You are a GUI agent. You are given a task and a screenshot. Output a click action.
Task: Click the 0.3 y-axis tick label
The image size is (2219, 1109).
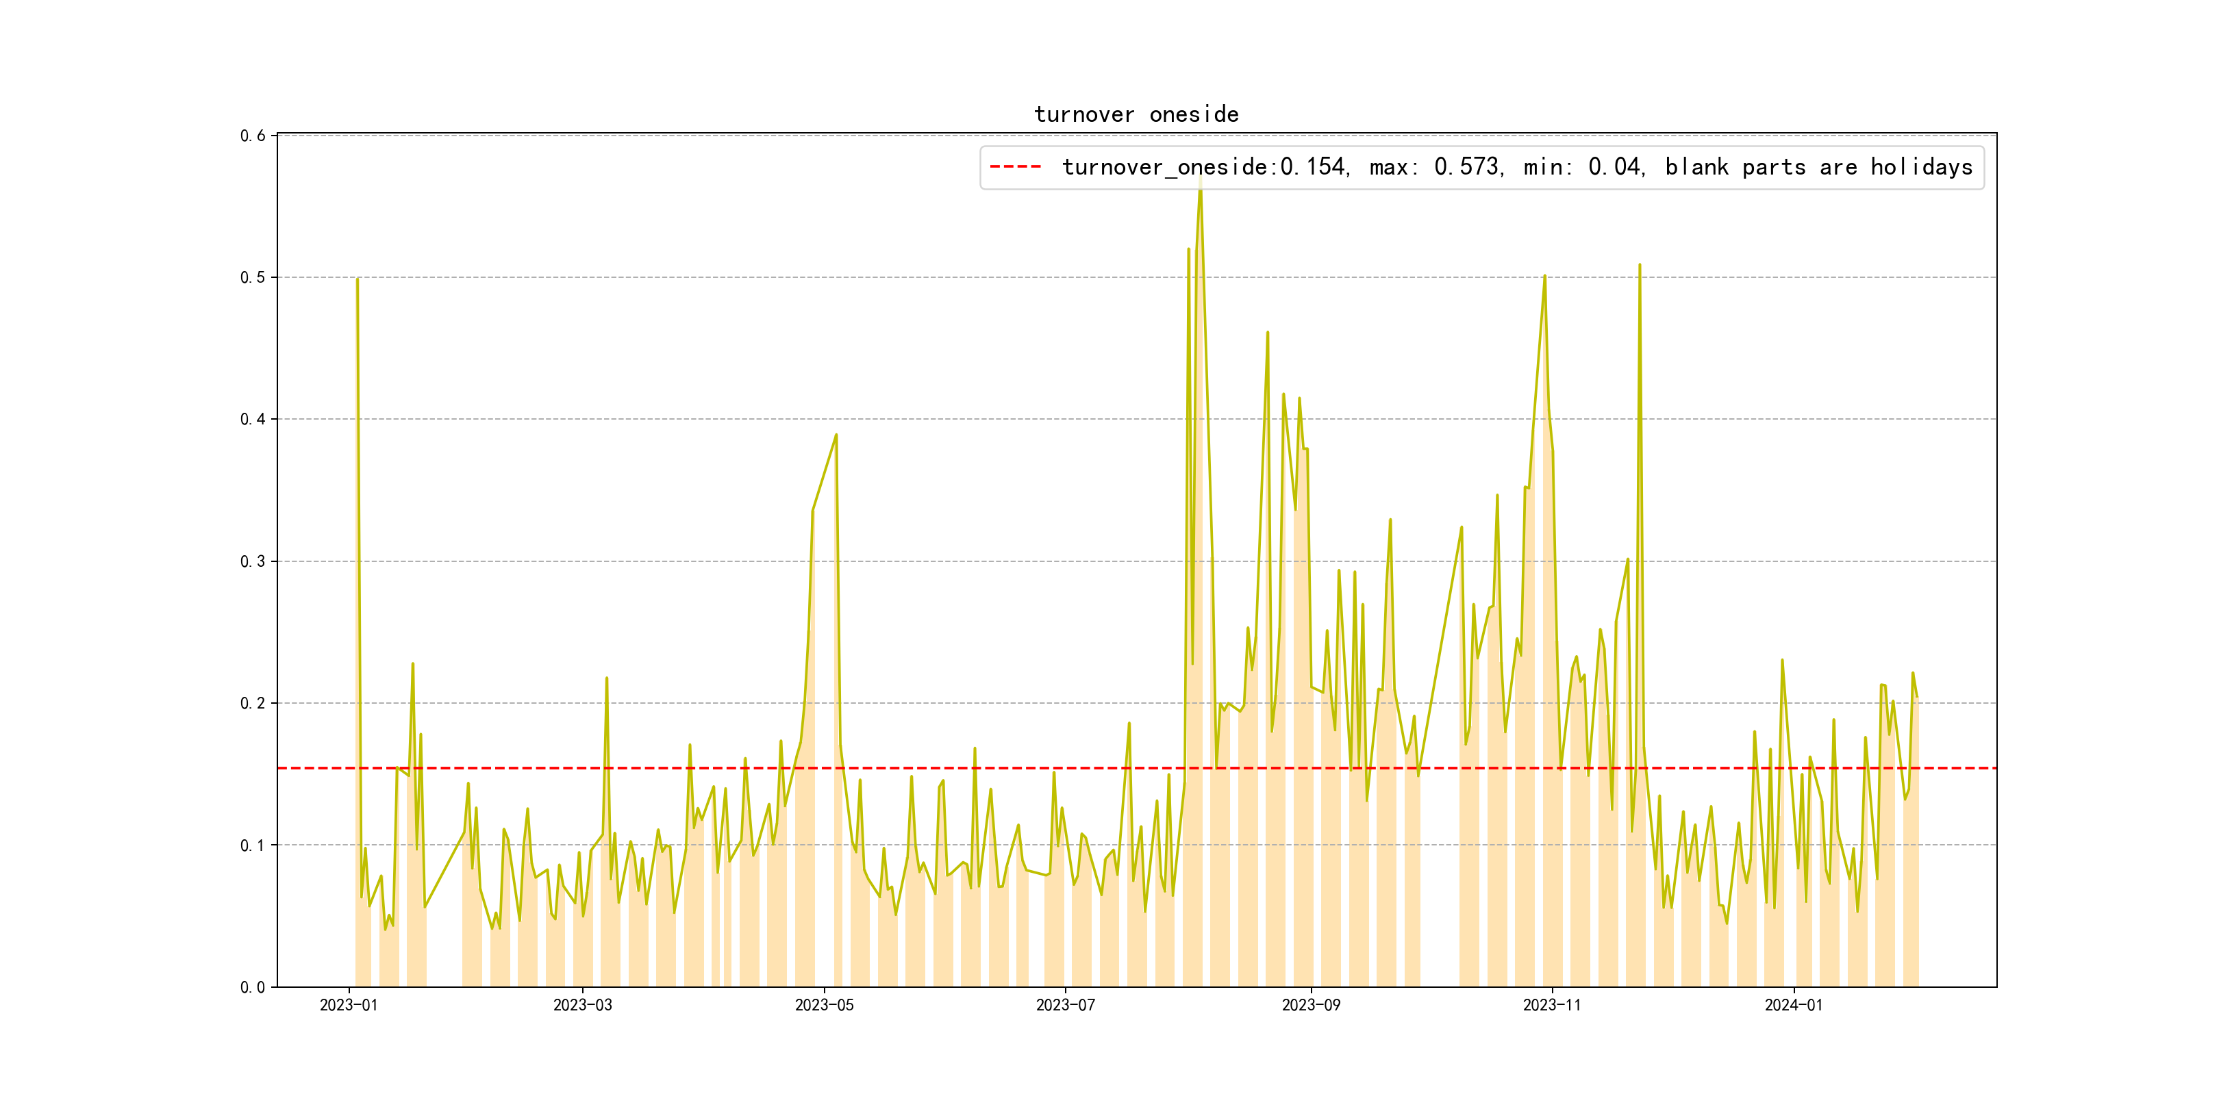pos(253,561)
